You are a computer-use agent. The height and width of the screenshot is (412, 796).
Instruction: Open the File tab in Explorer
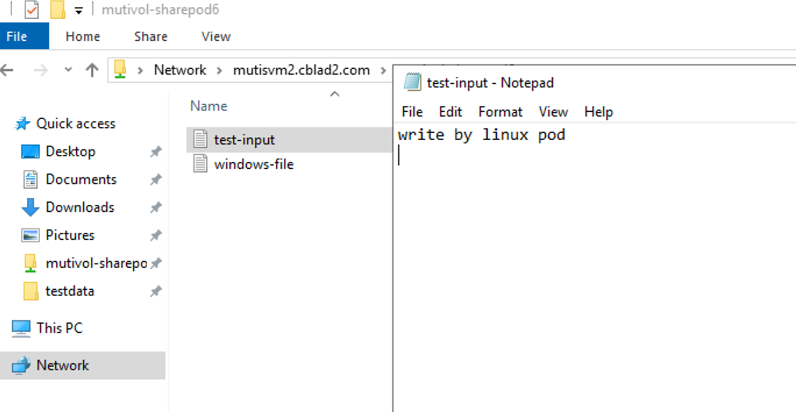coord(17,36)
